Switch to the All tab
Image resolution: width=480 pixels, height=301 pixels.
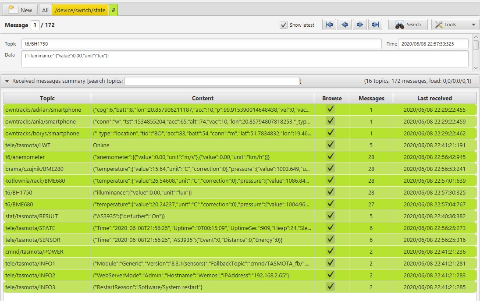coord(45,10)
